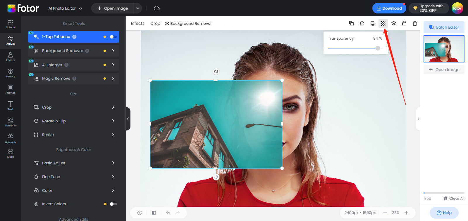Click the user avatar in the top right

(x=457, y=8)
